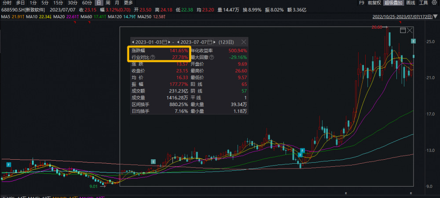This screenshot has height=198, width=440.
Task: Switch chart to 5分 period
Action: (45, 3)
